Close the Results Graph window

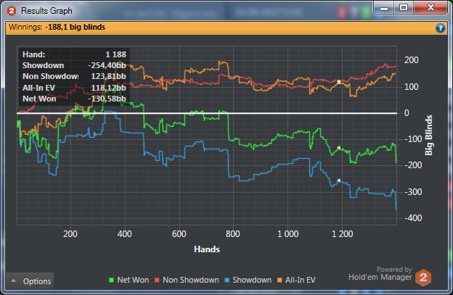[x=430, y=7]
